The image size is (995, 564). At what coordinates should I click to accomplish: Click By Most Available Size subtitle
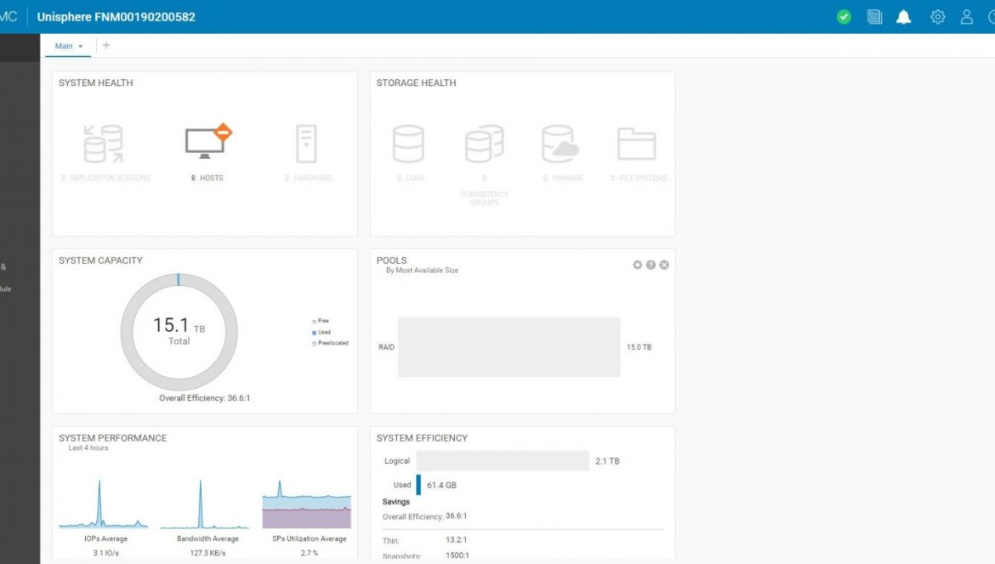point(422,271)
